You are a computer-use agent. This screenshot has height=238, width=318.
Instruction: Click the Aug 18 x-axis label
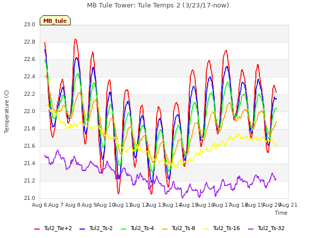coord(238,205)
